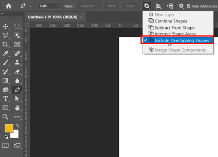
Task: Select the Hand tool
Action: point(17,108)
